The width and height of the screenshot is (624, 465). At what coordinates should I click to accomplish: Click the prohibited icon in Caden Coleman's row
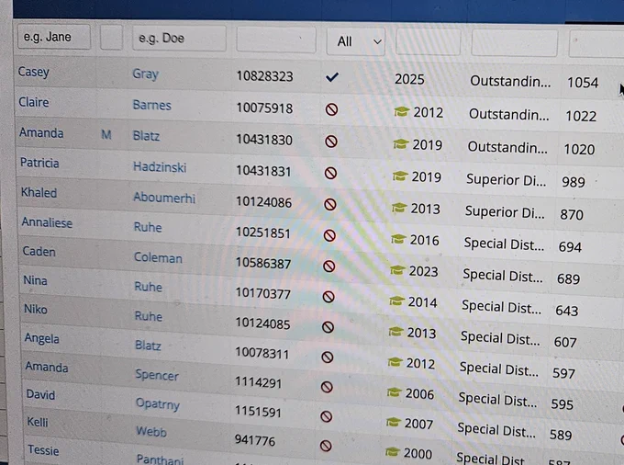click(x=329, y=267)
